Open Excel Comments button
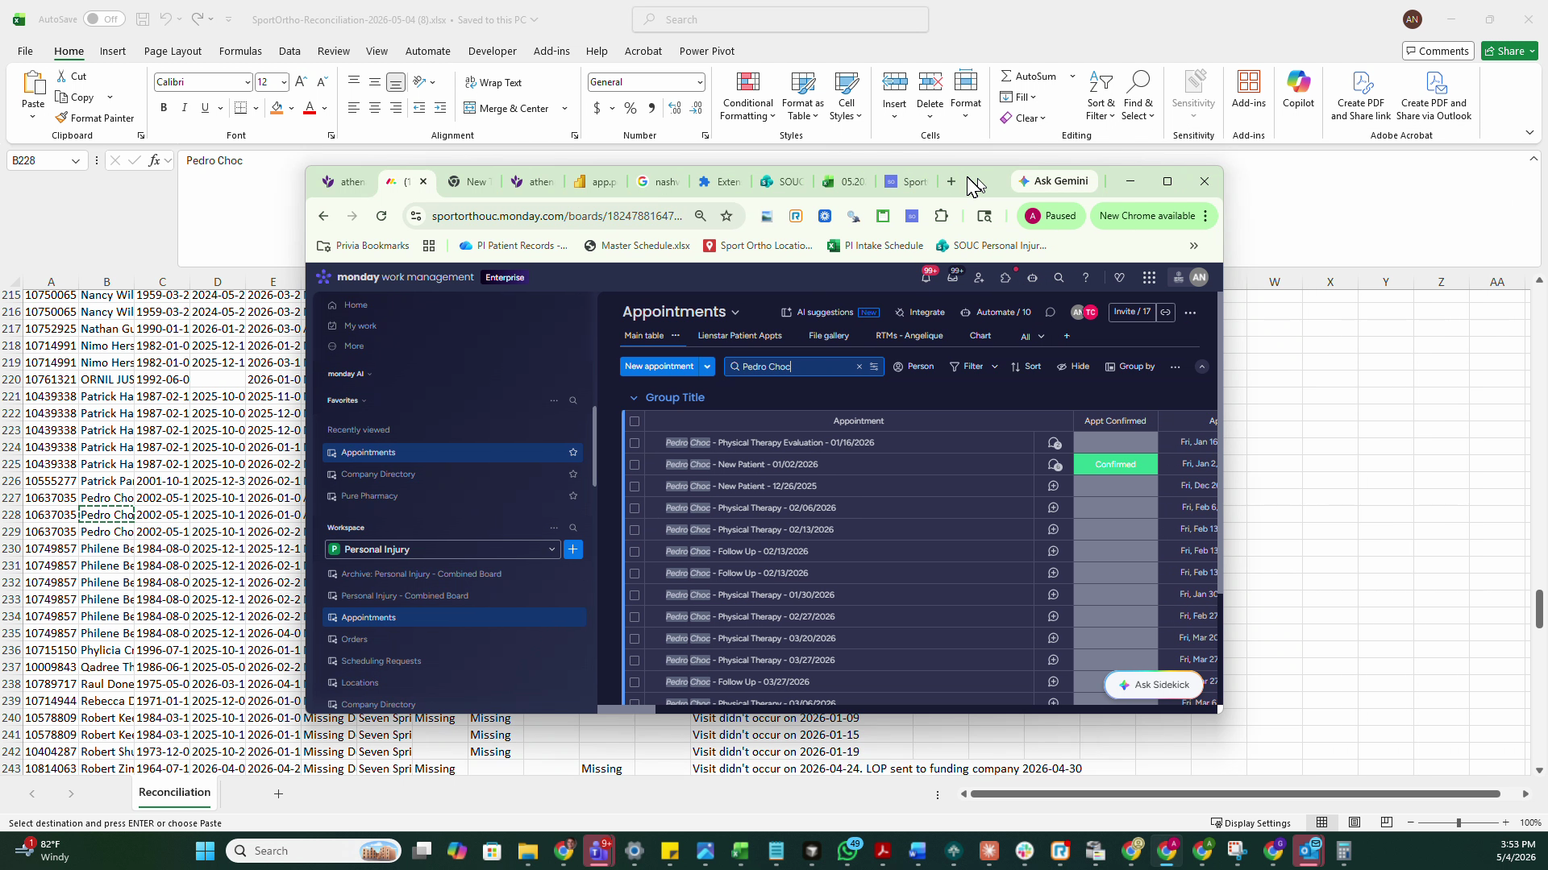 (x=1438, y=51)
